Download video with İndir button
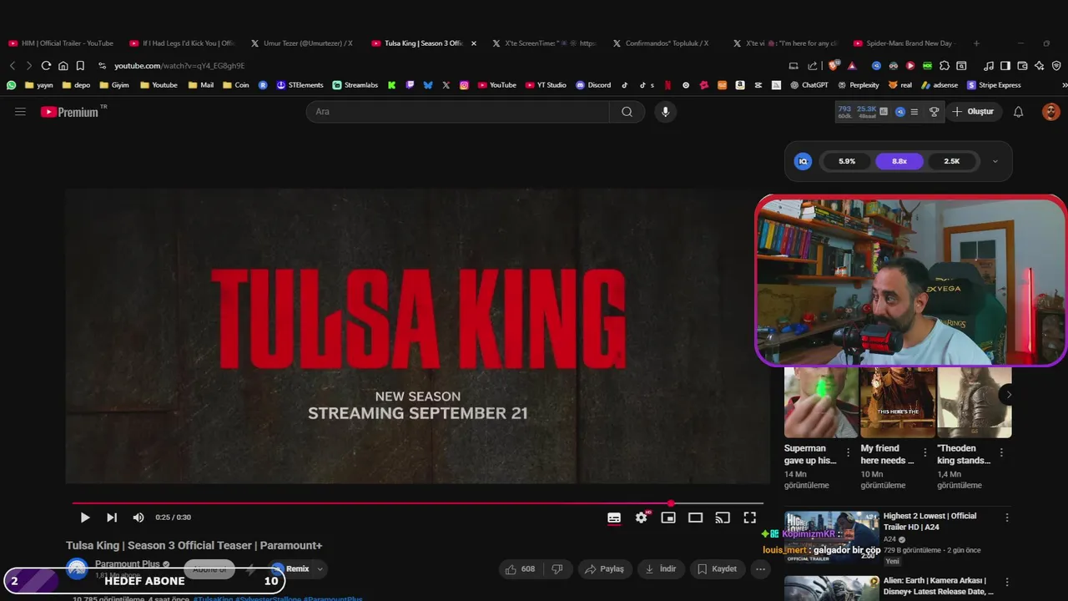 click(662, 569)
